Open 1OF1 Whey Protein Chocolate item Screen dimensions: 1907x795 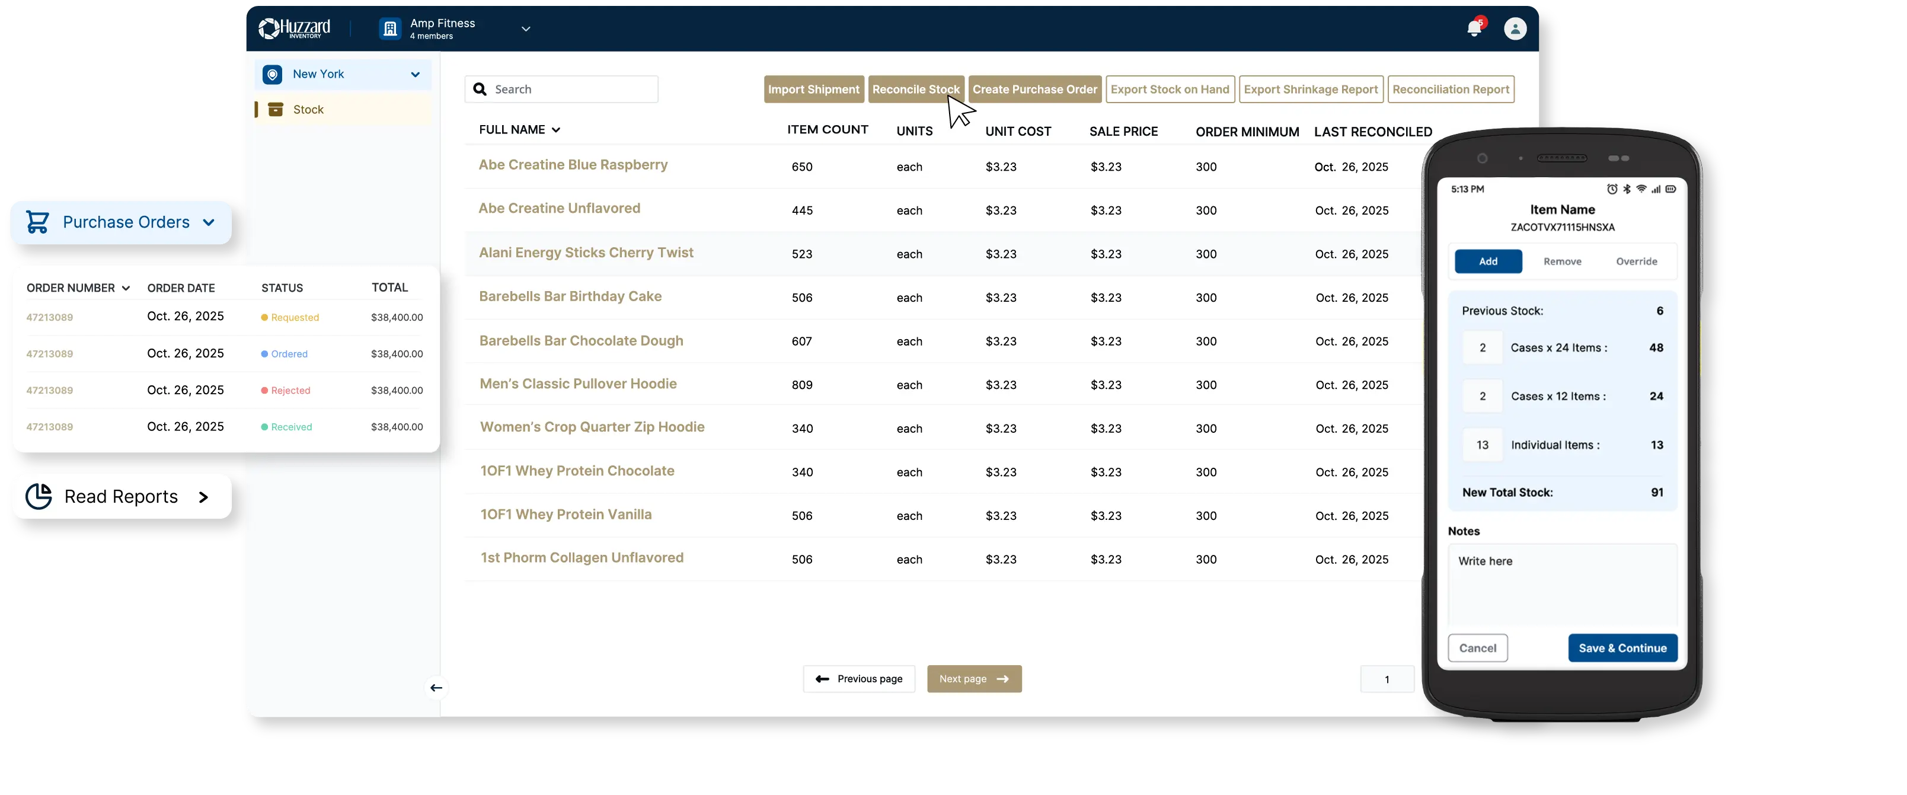577,471
